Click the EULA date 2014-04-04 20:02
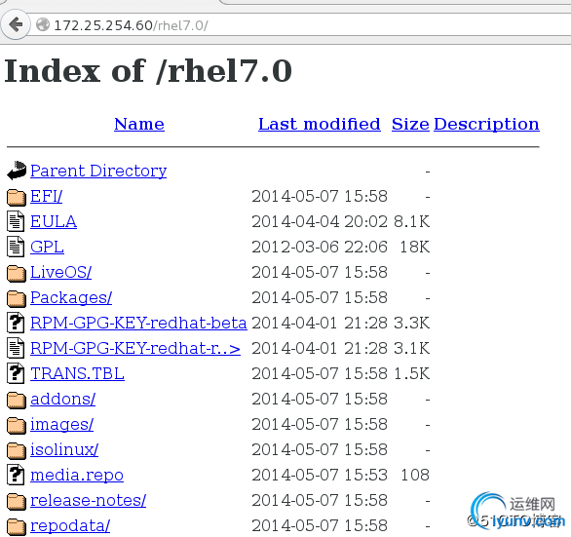571x537 pixels. point(320,221)
